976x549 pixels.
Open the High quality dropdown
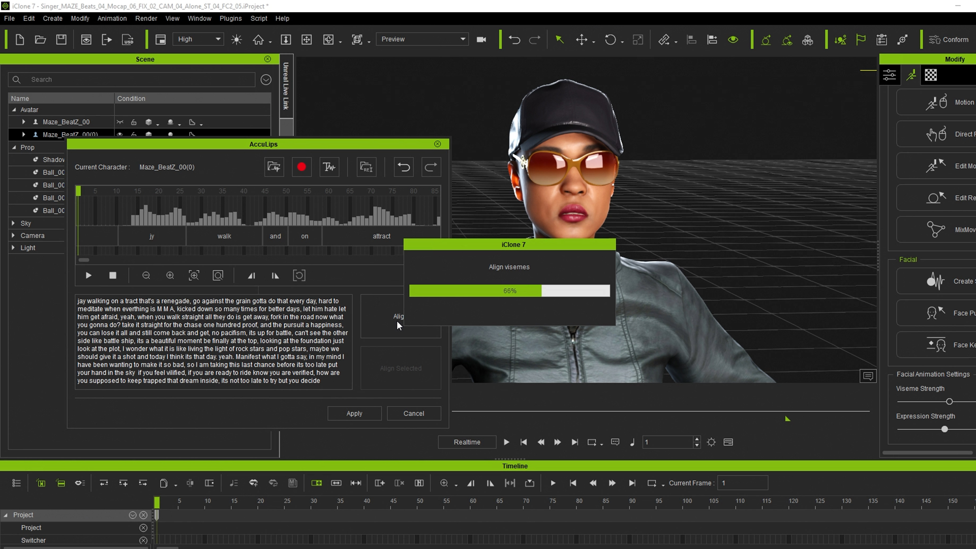tap(199, 39)
